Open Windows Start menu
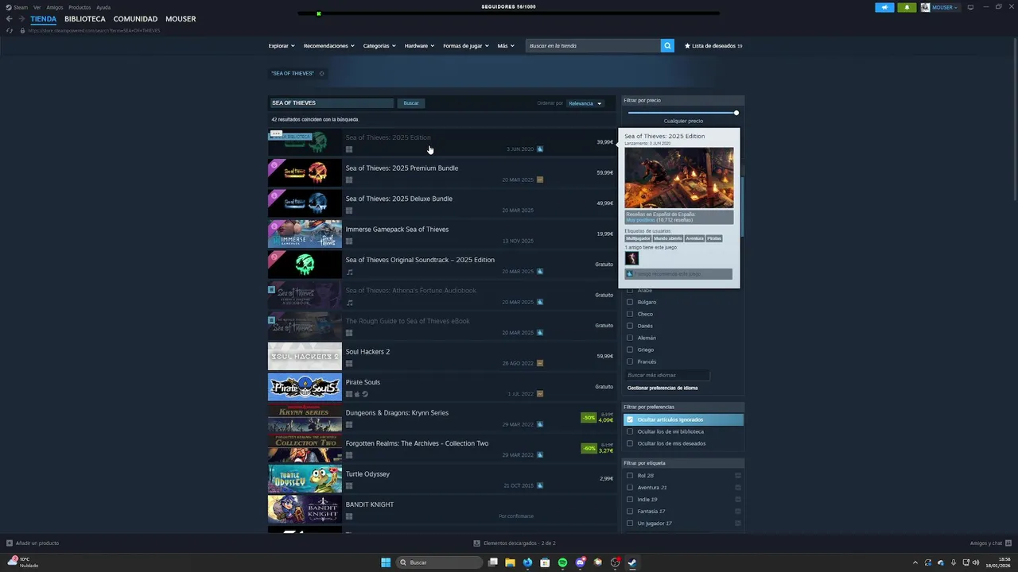 click(x=386, y=562)
